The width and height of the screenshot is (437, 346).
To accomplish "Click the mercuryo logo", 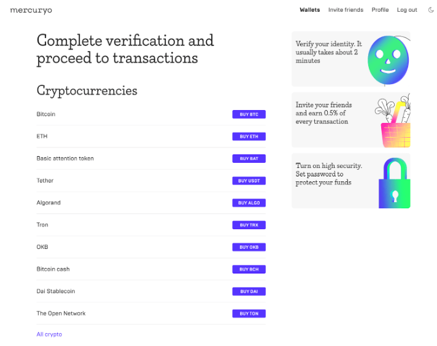I will tap(31, 10).
